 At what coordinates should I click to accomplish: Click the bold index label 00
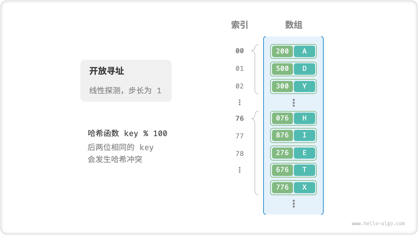(240, 51)
